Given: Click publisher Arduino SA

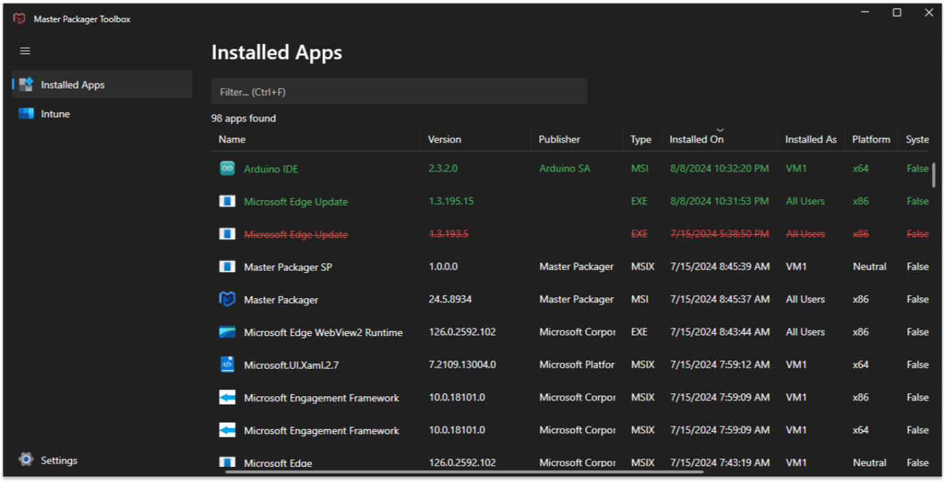Looking at the screenshot, I should (x=564, y=168).
